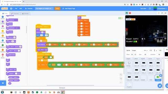This screenshot has height=94, width=168.
Task: Edit the project title field
Action: coord(44,9)
